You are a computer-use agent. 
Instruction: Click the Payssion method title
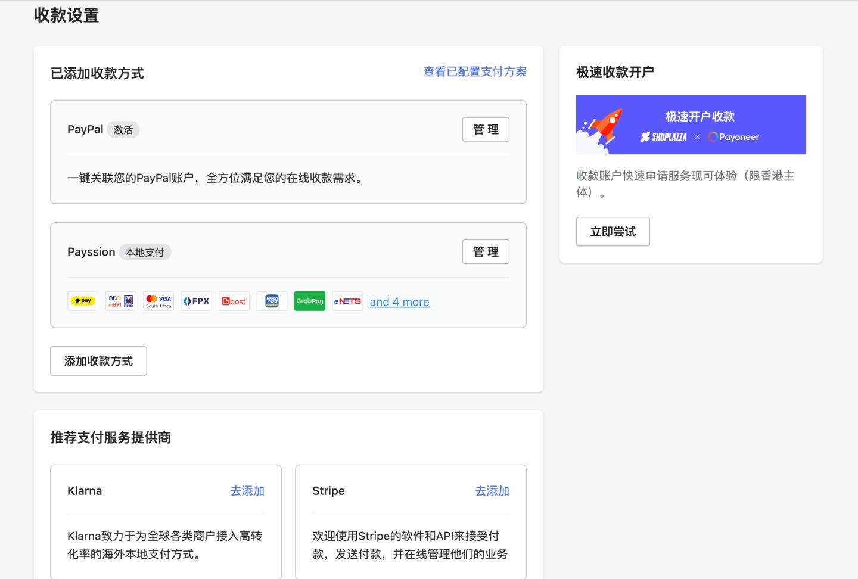point(91,252)
